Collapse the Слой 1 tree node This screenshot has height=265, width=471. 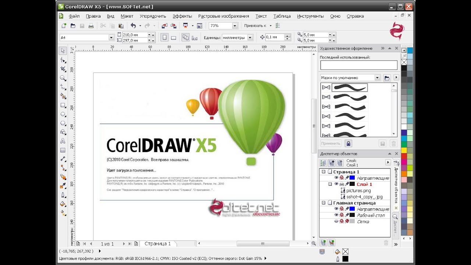click(x=330, y=184)
